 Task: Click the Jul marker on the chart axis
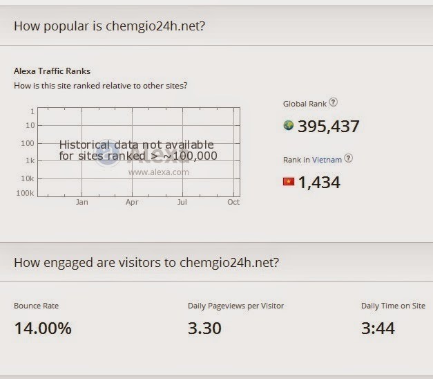point(182,202)
